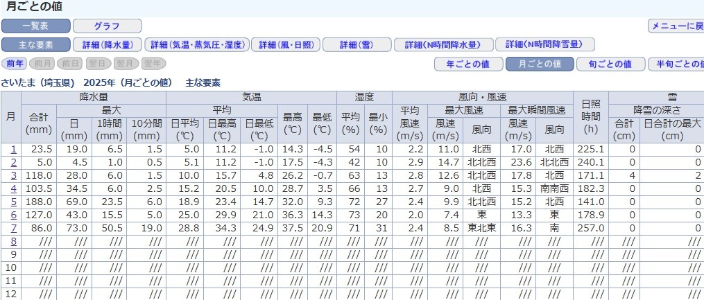Select the 一覧表 view button
The height and width of the screenshot is (300, 704).
pyautogui.click(x=36, y=26)
